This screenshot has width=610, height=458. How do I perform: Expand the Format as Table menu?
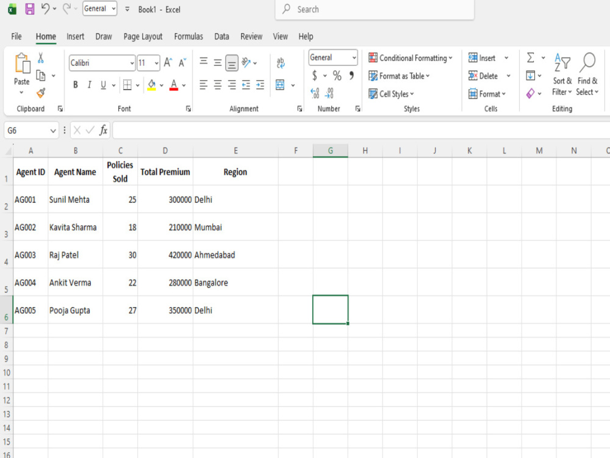399,76
